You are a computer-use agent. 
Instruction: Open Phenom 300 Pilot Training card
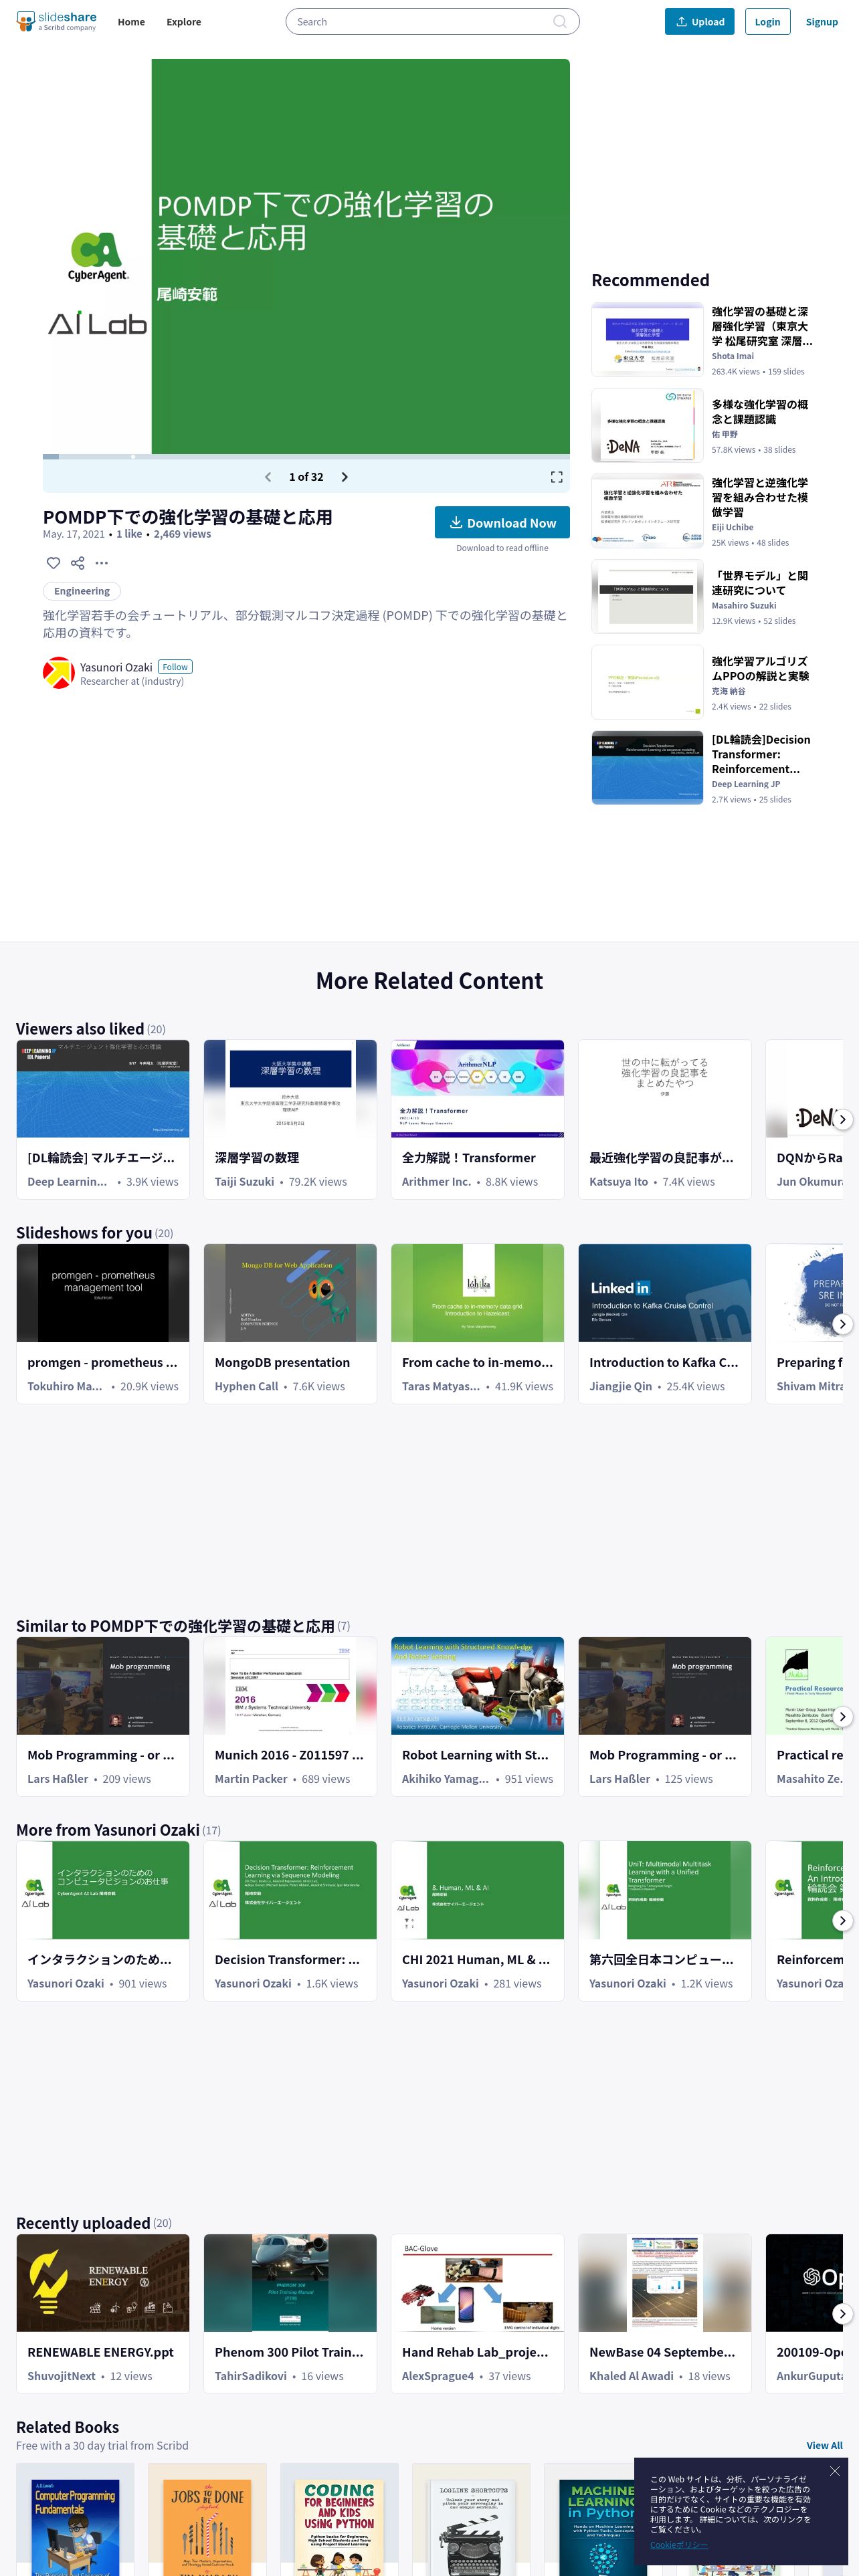[290, 2314]
